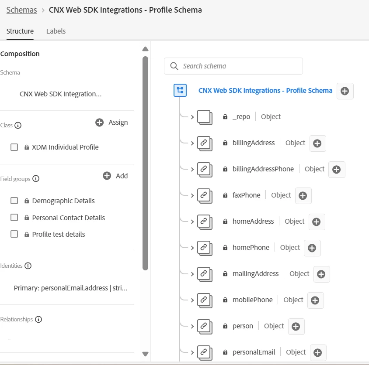Expand the billingAddress node
This screenshot has width=369, height=365.
(192, 143)
